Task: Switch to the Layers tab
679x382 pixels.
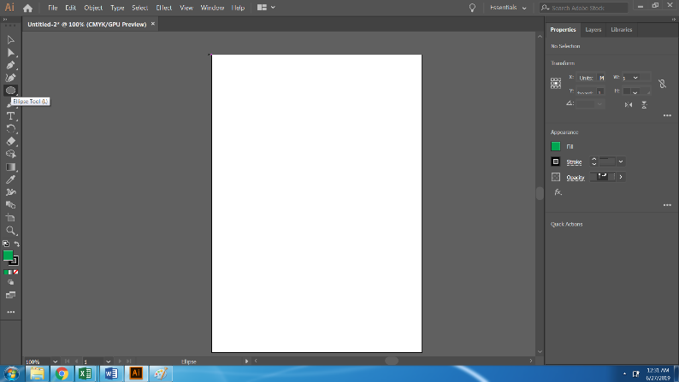Action: click(593, 30)
